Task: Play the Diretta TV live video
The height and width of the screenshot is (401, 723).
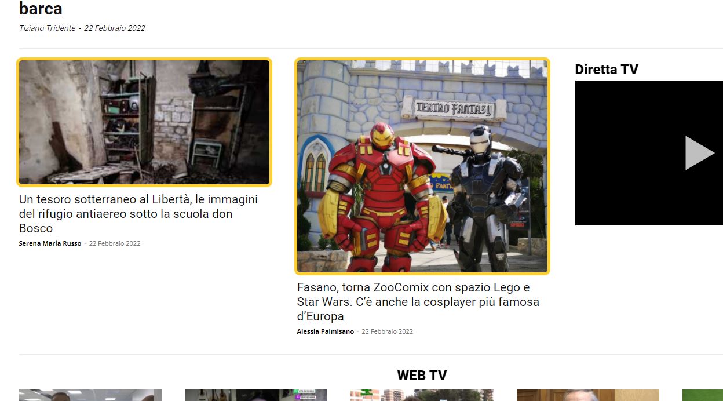Action: point(699,153)
